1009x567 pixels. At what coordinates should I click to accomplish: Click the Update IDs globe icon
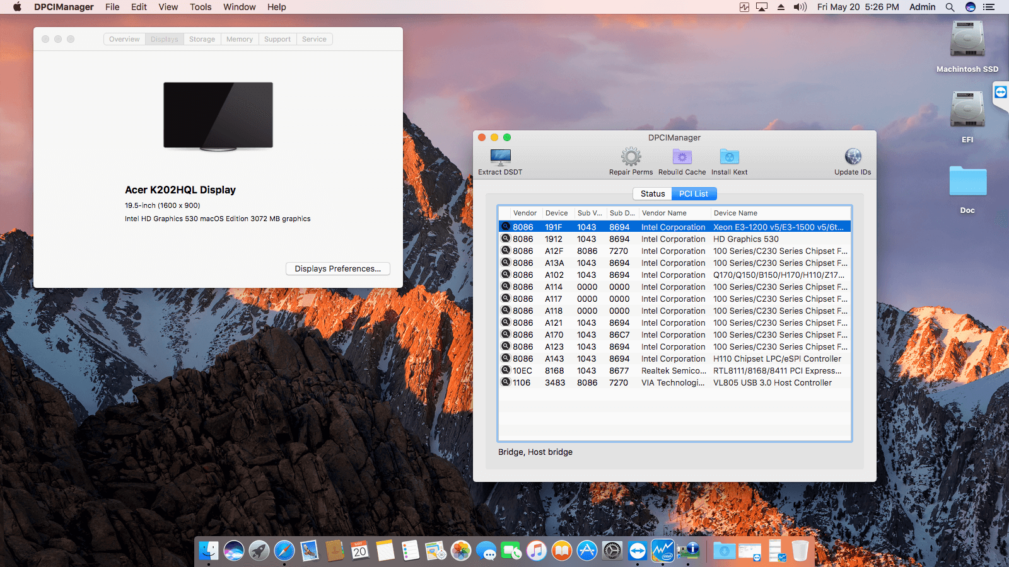pos(853,157)
